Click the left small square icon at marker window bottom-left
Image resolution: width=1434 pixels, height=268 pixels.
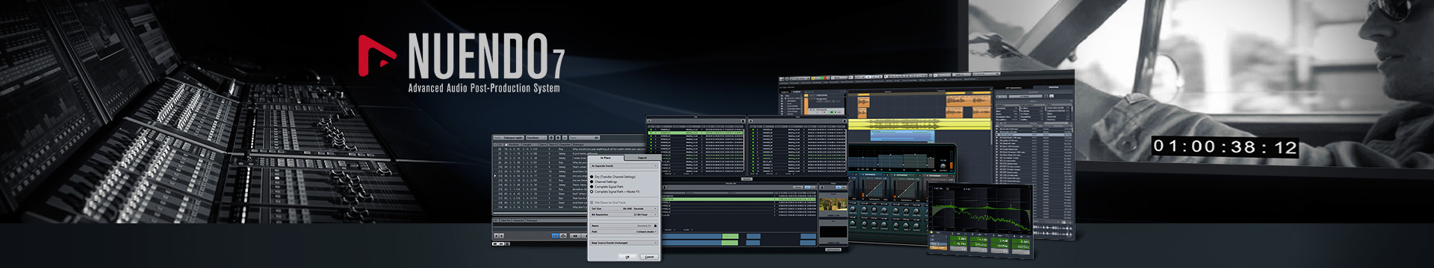(x=497, y=236)
